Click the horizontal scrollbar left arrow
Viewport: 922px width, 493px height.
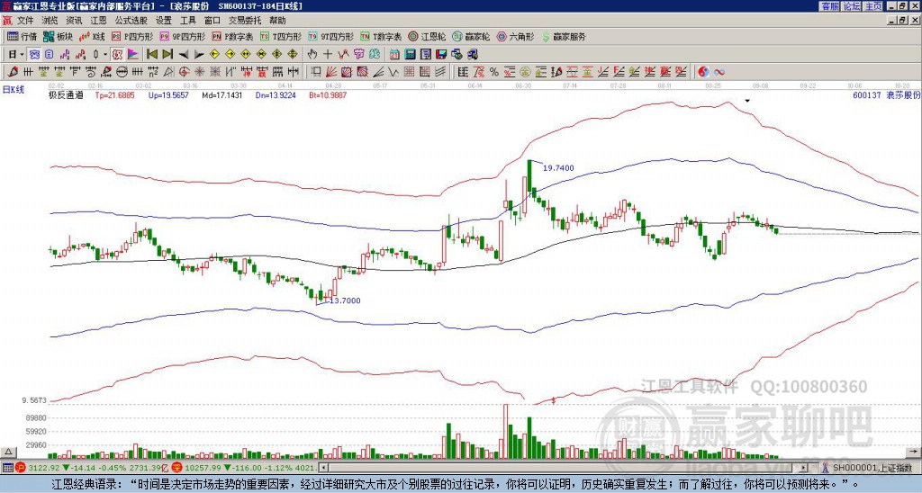pyautogui.click(x=323, y=468)
